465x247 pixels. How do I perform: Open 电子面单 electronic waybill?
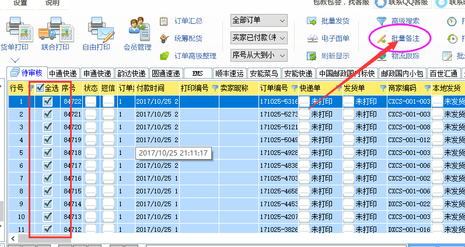tap(328, 38)
